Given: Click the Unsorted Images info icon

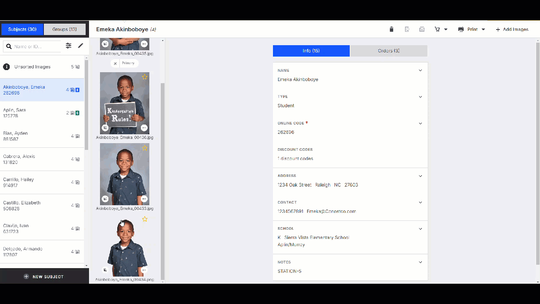Looking at the screenshot, I should (x=6, y=67).
